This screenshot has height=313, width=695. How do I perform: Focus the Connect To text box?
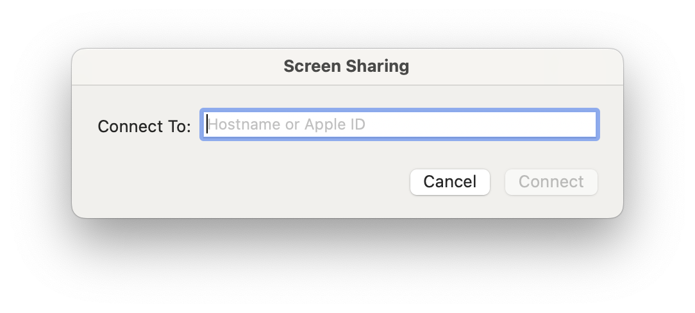[x=399, y=124]
